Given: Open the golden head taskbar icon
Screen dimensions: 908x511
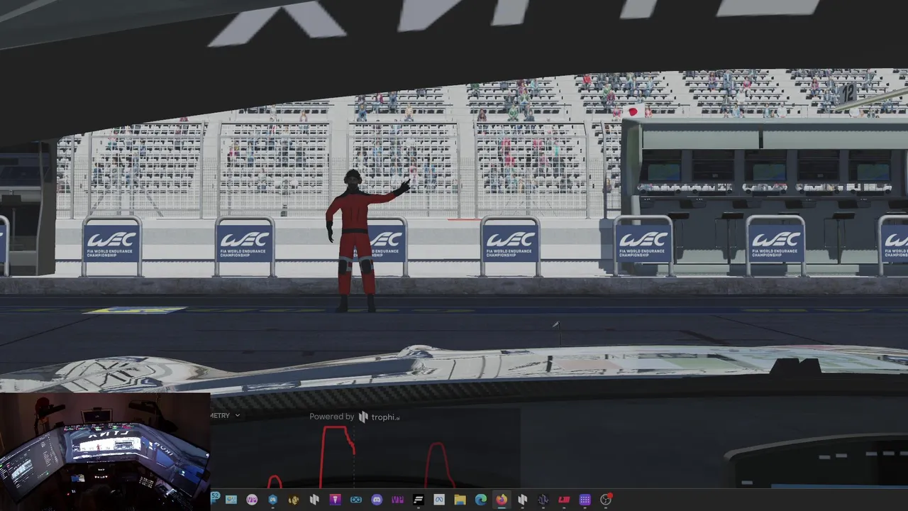Looking at the screenshot, I should coord(294,500).
